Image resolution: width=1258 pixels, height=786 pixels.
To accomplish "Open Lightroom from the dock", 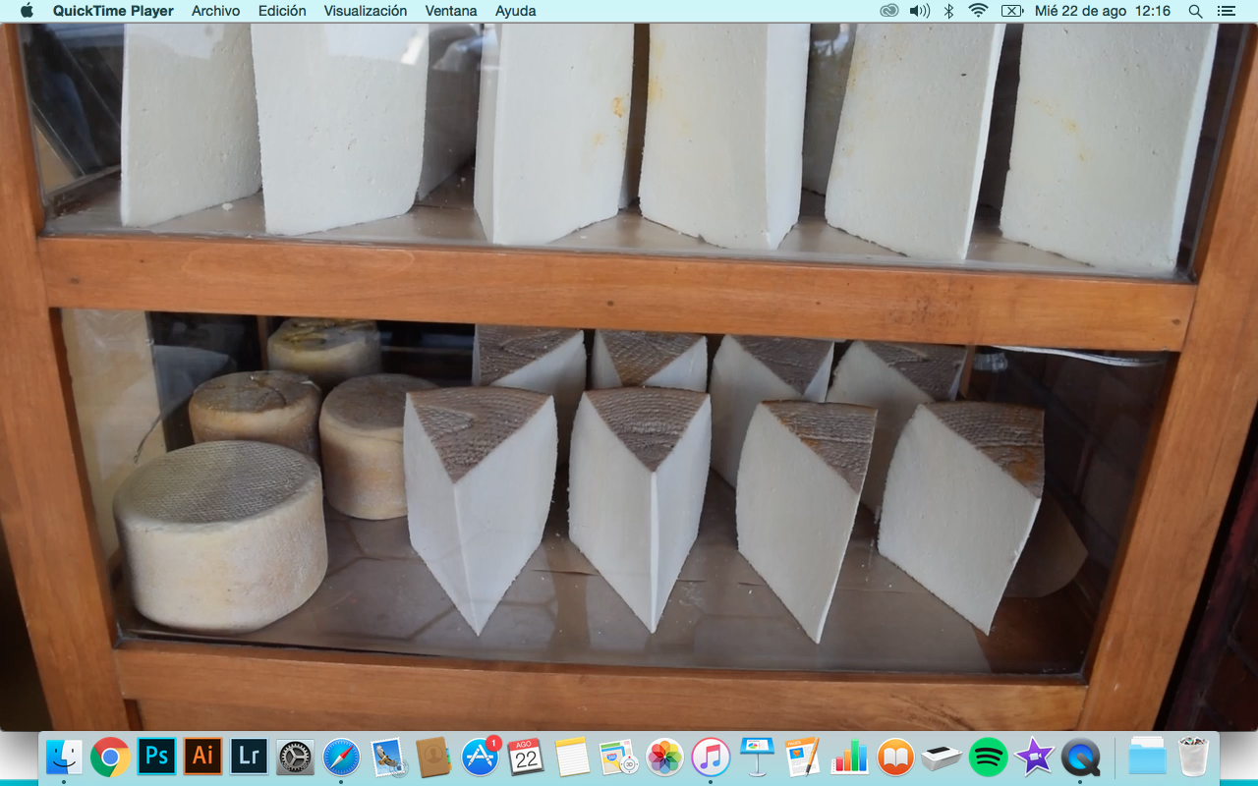I will pos(249,757).
